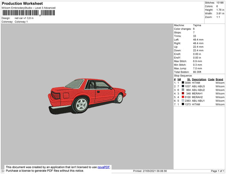Click 'Printed: 27/05/2021 09.08.56' footer
The width and height of the screenshot is (226, 174).
[150, 171]
